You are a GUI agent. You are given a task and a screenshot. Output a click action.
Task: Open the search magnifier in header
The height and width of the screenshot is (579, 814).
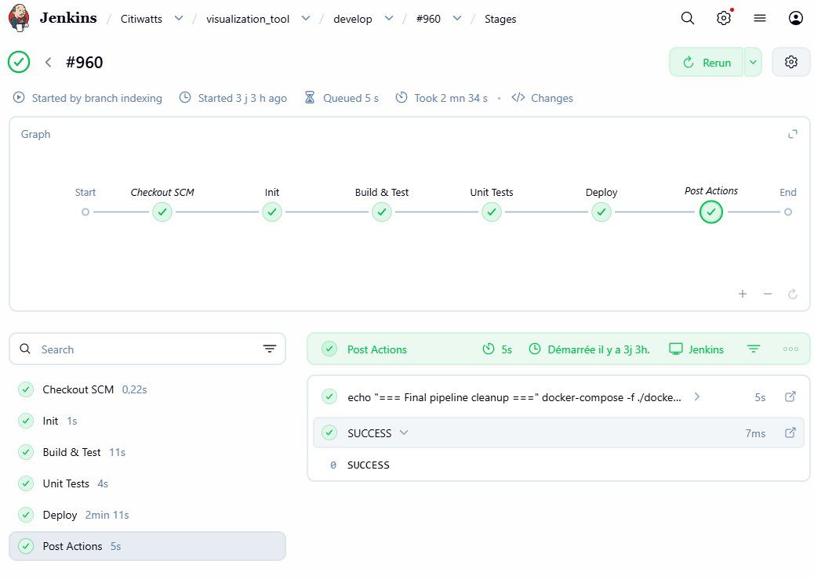click(x=687, y=18)
